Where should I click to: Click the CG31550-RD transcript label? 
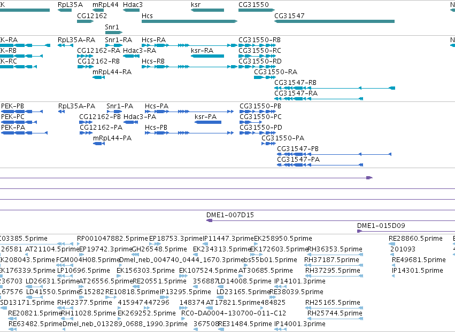pyautogui.click(x=260, y=61)
